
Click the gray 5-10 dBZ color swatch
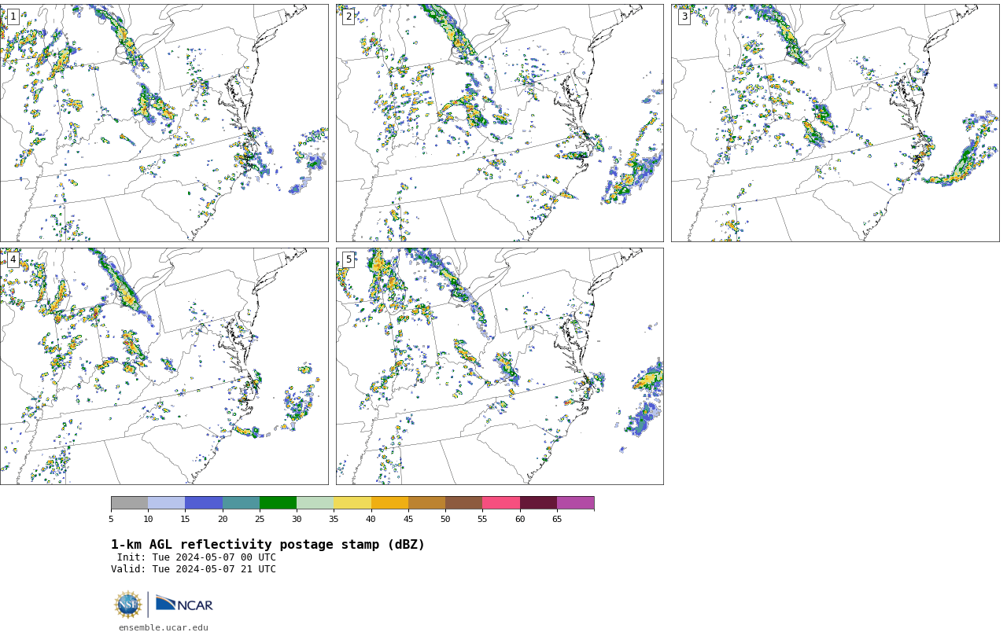[x=129, y=503]
